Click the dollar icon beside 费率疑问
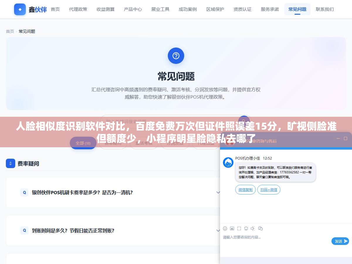352x264 pixels. click(11, 163)
